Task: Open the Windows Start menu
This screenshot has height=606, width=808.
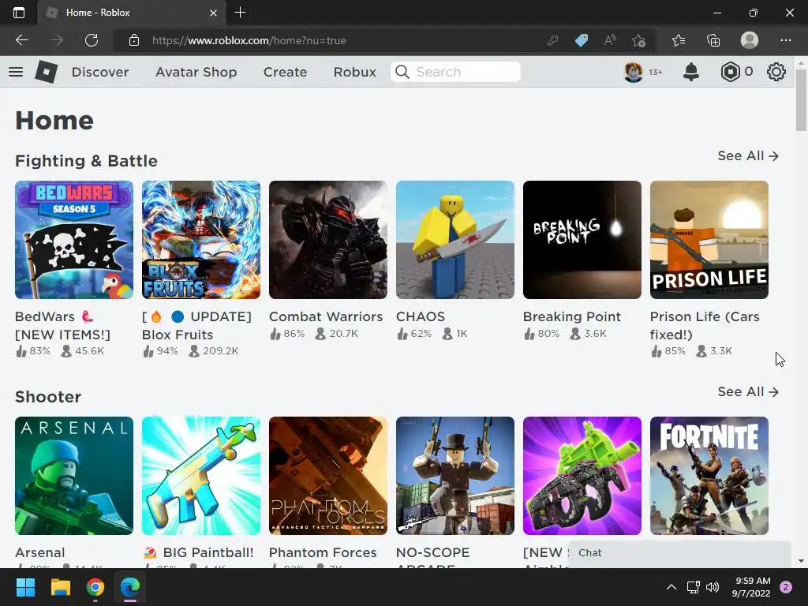Action: (x=25, y=587)
